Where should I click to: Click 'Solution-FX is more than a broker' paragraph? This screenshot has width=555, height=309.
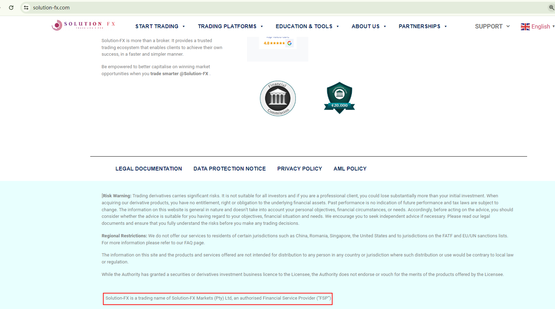(162, 47)
